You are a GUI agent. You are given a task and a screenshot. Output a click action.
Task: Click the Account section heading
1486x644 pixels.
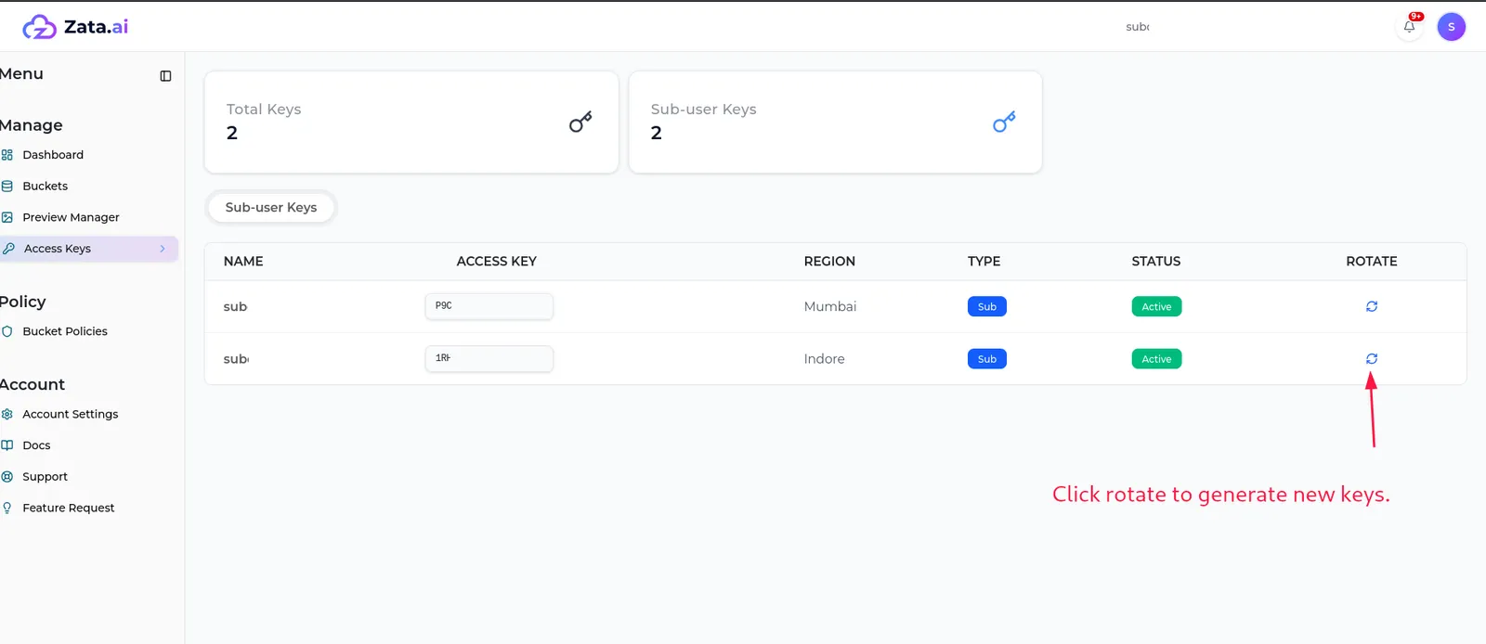point(33,384)
